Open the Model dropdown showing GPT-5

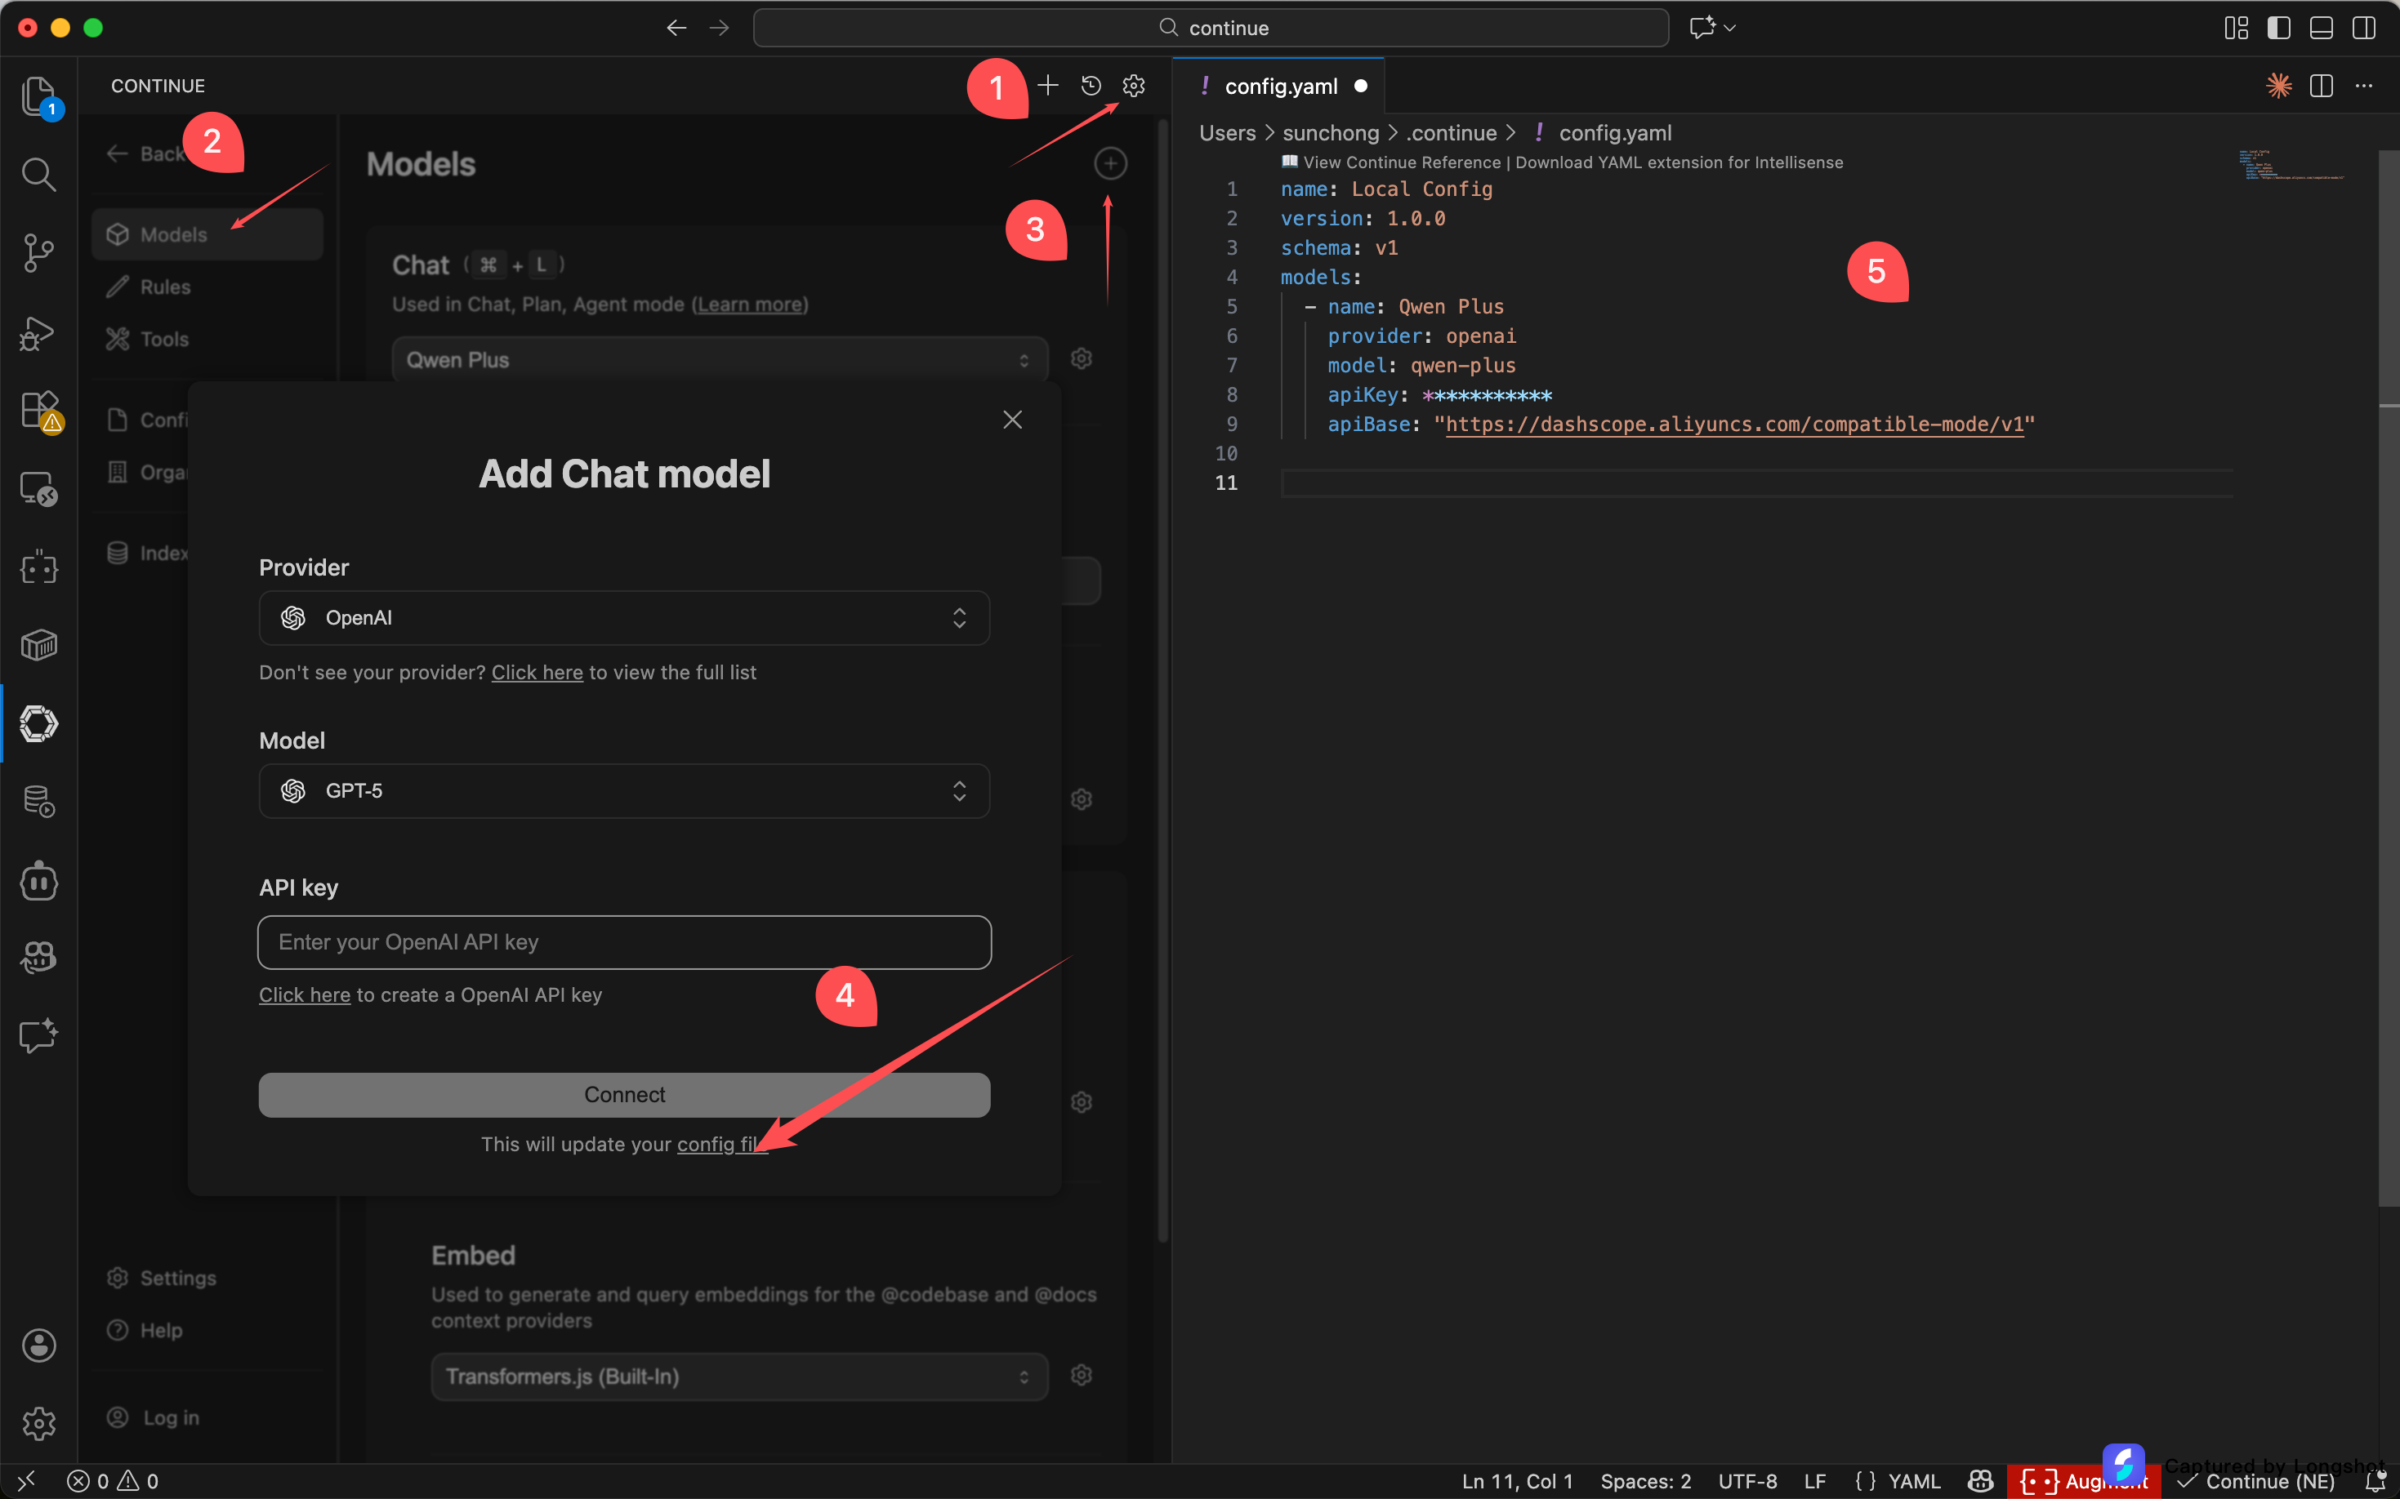[x=624, y=791]
